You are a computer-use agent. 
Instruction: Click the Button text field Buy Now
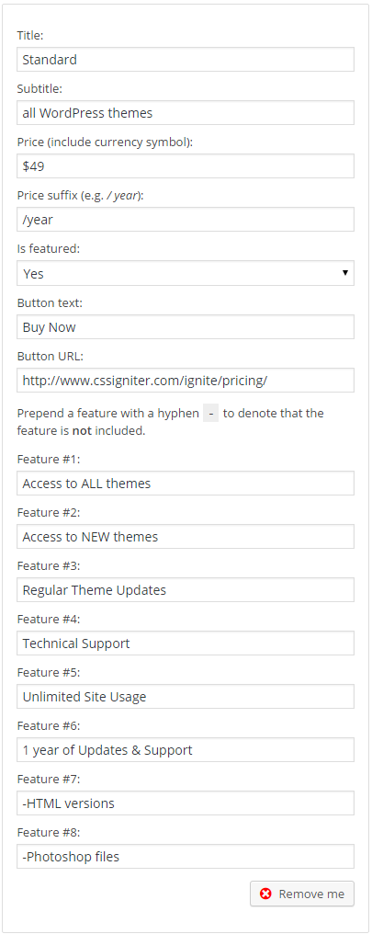[x=186, y=327]
